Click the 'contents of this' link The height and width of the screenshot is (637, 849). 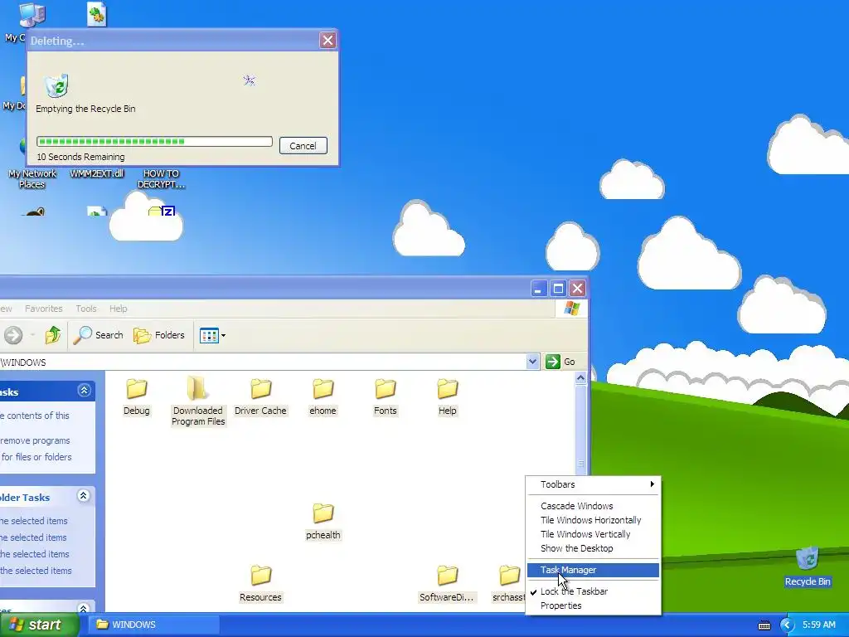coord(35,416)
